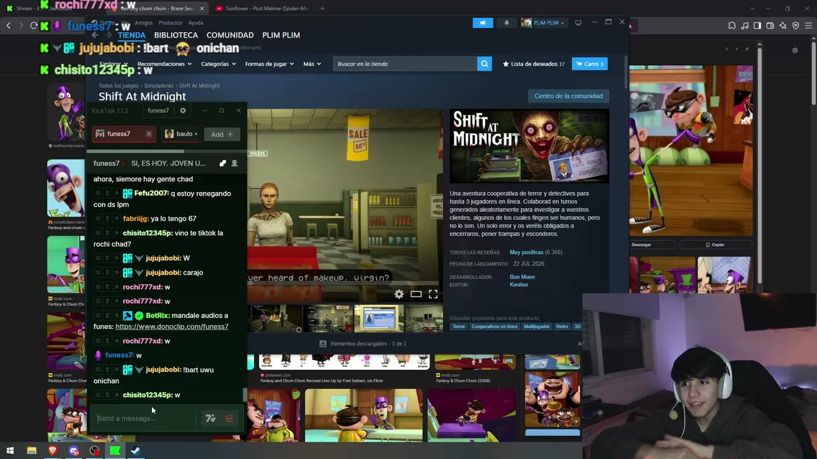
Task: Open Steam notifications bell
Action: tap(507, 23)
